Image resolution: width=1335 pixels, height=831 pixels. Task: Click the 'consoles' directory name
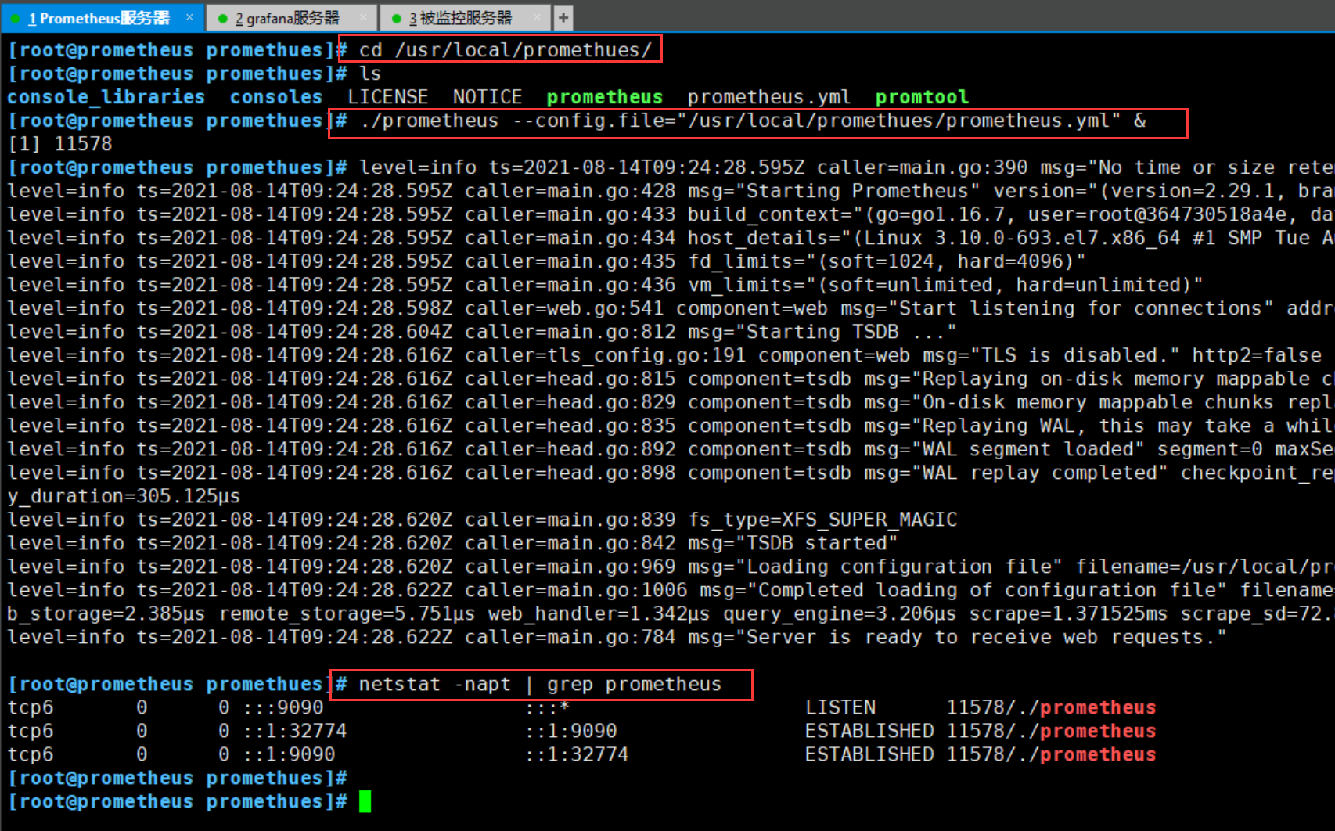tap(276, 97)
